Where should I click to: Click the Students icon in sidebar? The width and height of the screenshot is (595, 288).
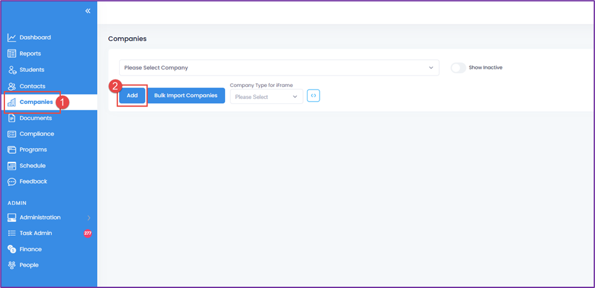(x=12, y=70)
